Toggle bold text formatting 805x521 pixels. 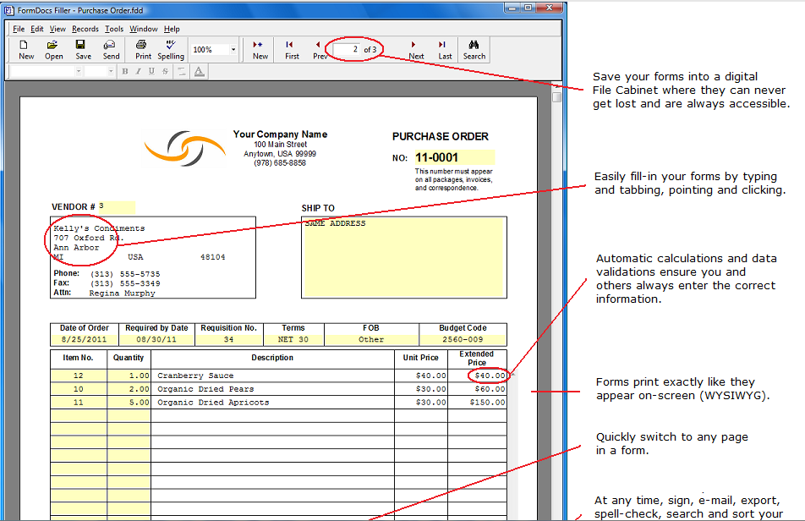(125, 72)
